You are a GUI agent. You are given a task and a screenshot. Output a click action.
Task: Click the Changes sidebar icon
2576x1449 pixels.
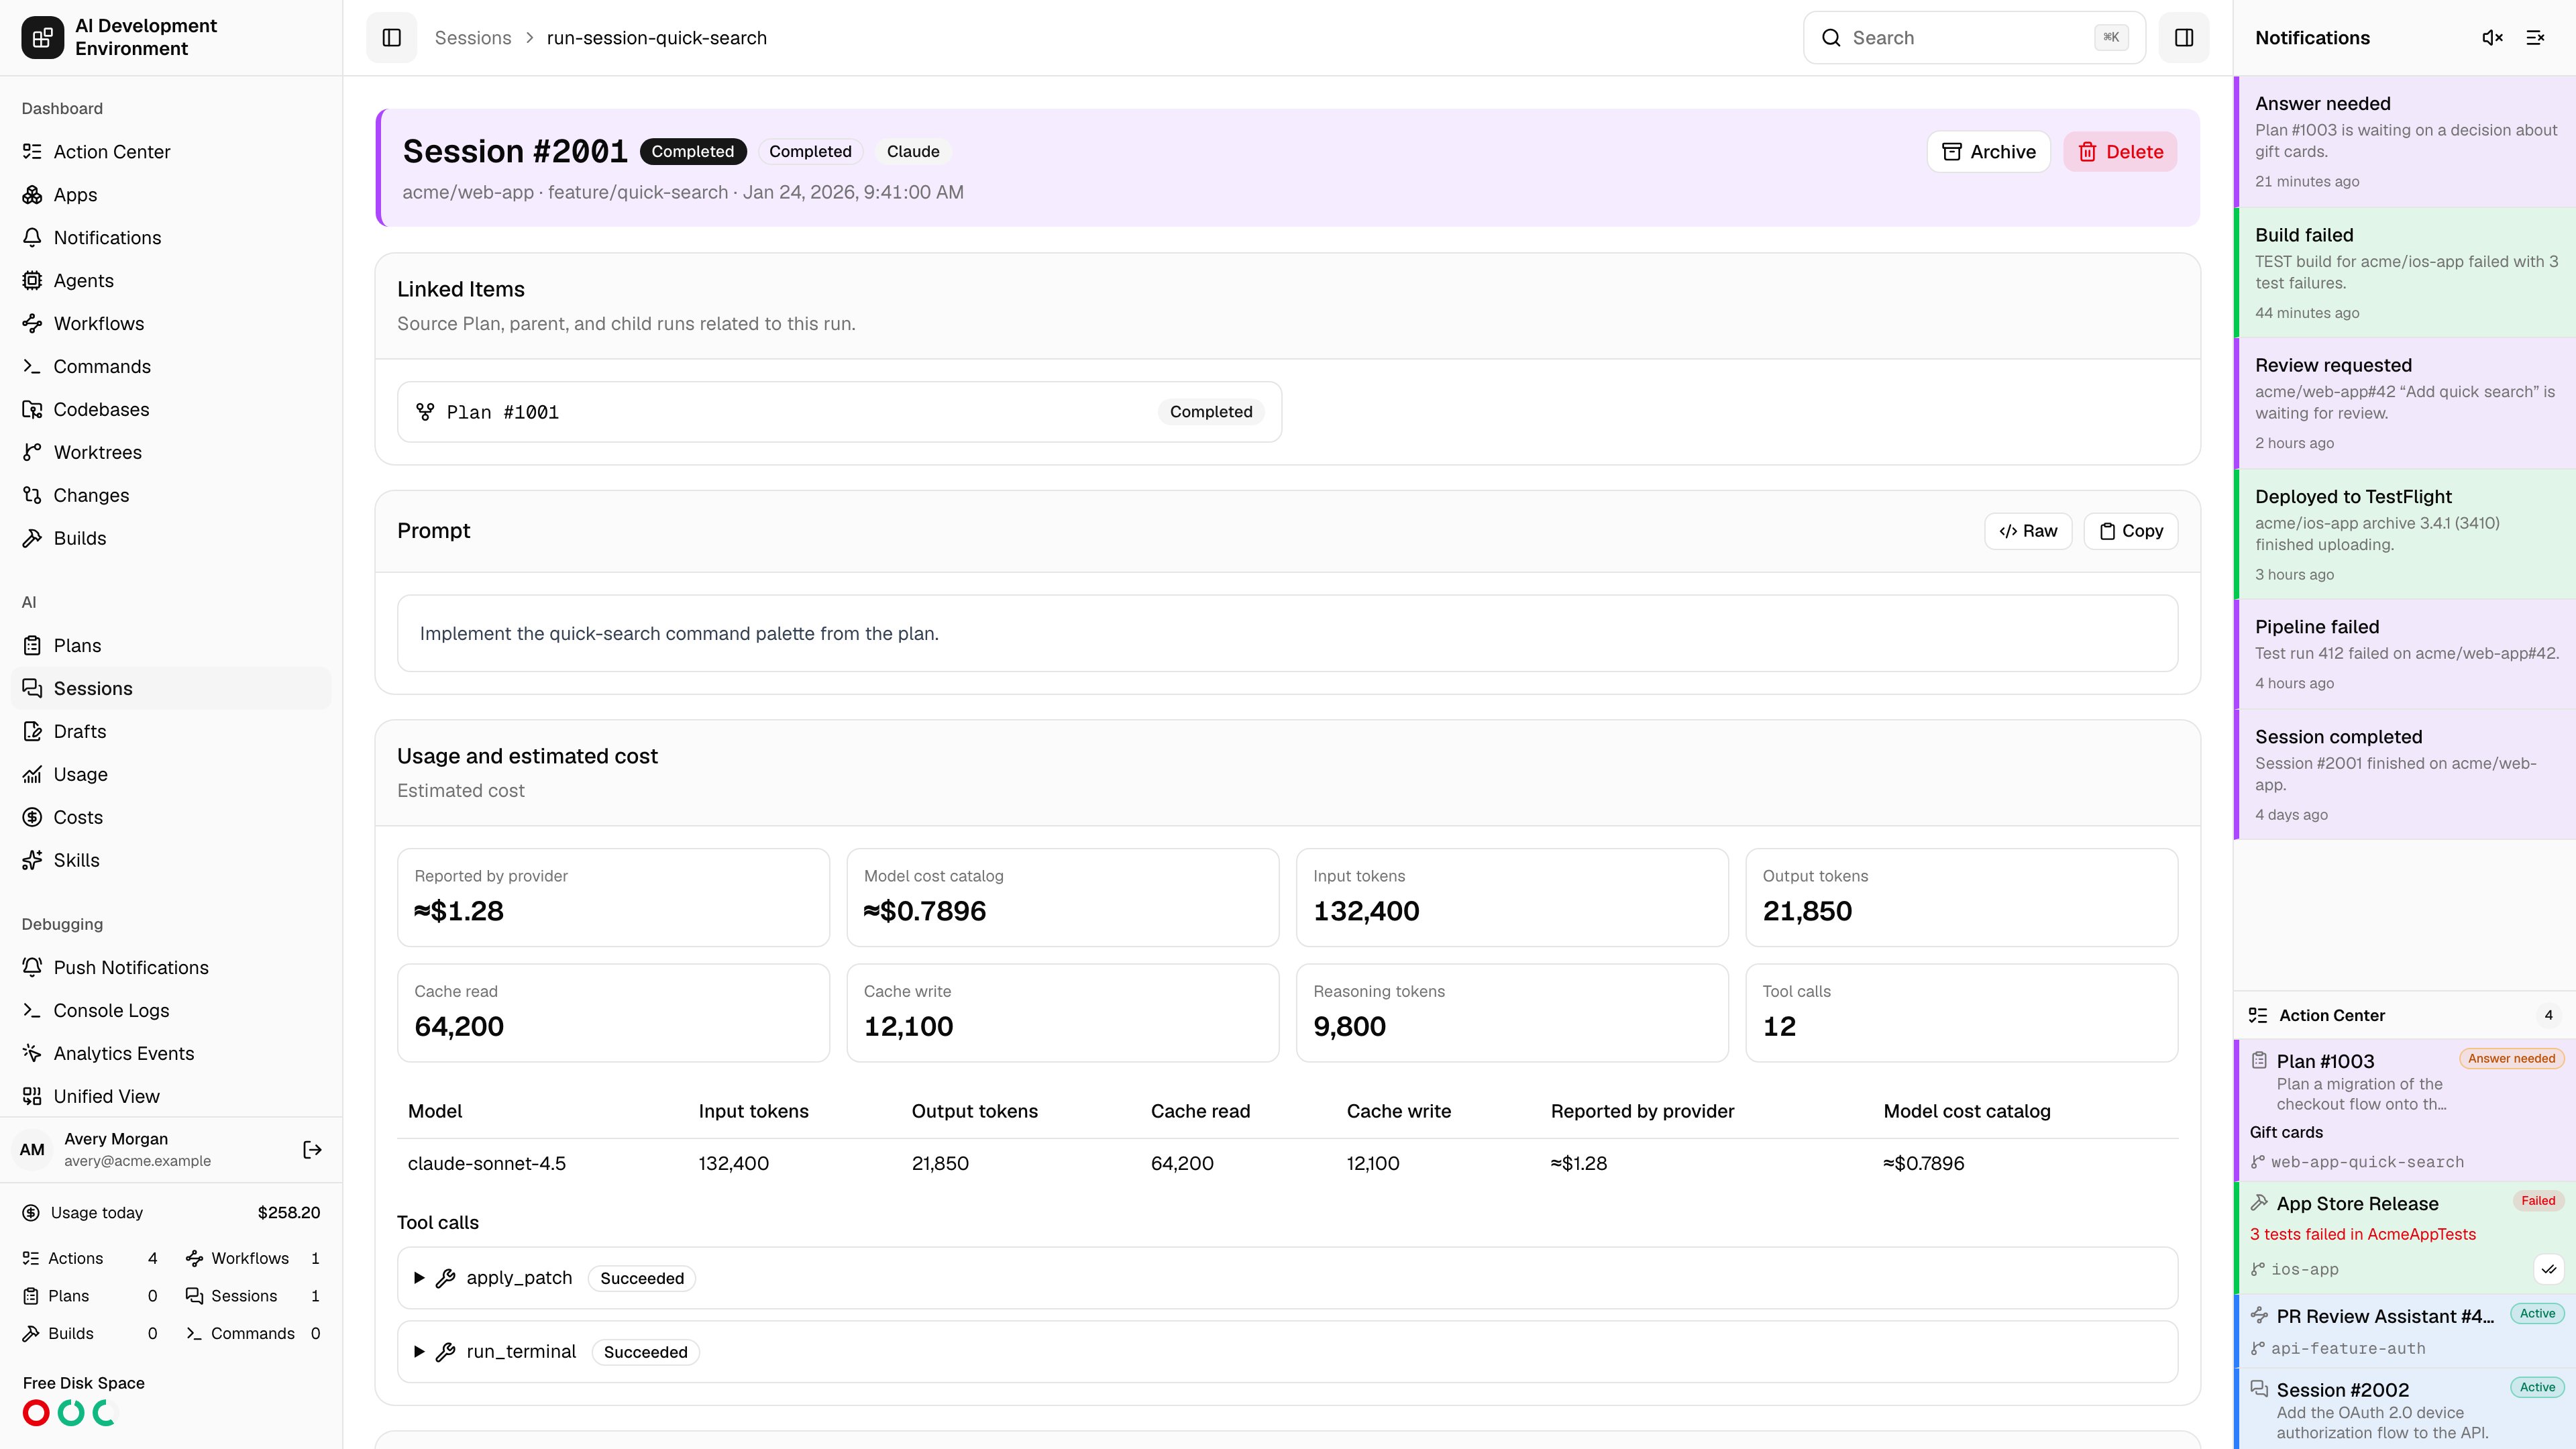click(32, 496)
